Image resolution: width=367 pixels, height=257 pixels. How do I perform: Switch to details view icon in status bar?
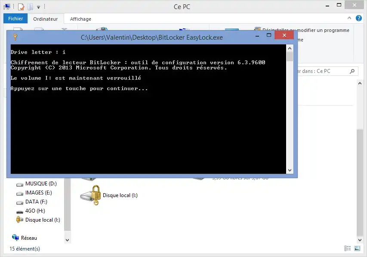[x=347, y=248]
